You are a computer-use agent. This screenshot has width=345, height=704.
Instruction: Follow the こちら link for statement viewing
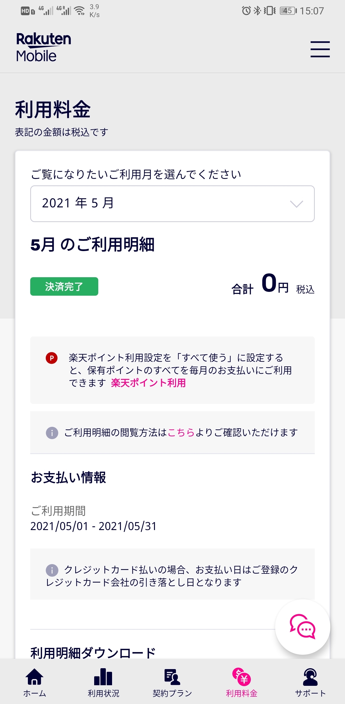[181, 432]
